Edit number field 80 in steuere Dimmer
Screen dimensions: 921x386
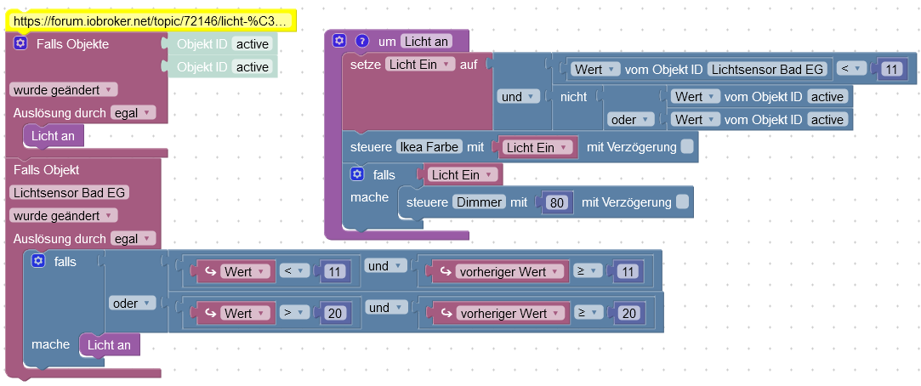(555, 202)
